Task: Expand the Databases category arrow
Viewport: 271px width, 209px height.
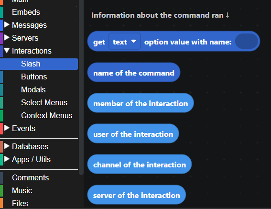Action: coord(7,146)
